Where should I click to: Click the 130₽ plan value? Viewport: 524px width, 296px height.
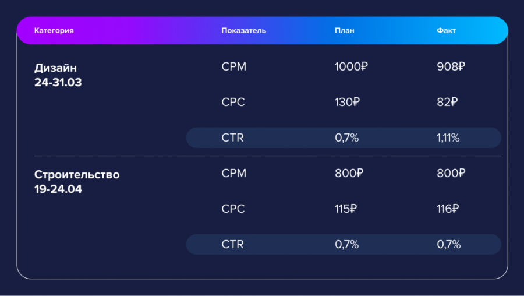point(347,102)
